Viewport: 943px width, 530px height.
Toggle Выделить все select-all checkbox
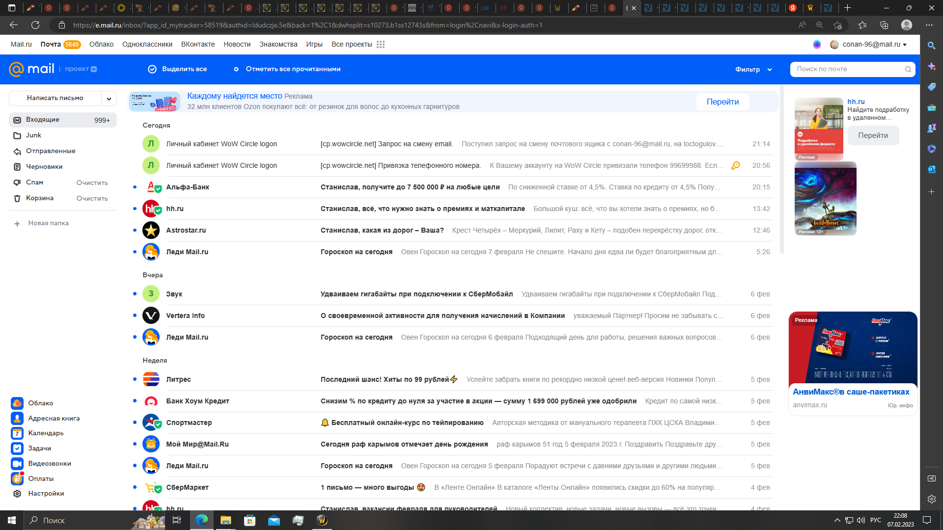coord(152,69)
